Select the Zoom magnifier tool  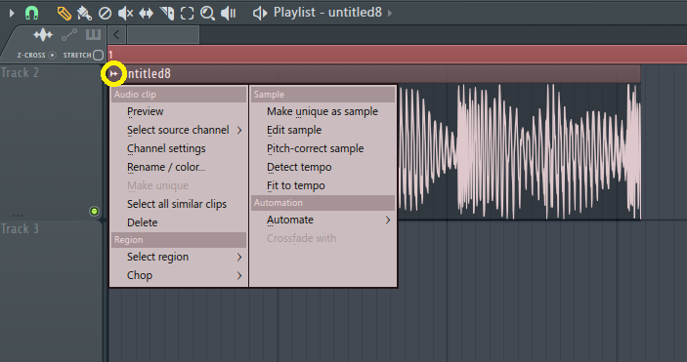click(207, 13)
